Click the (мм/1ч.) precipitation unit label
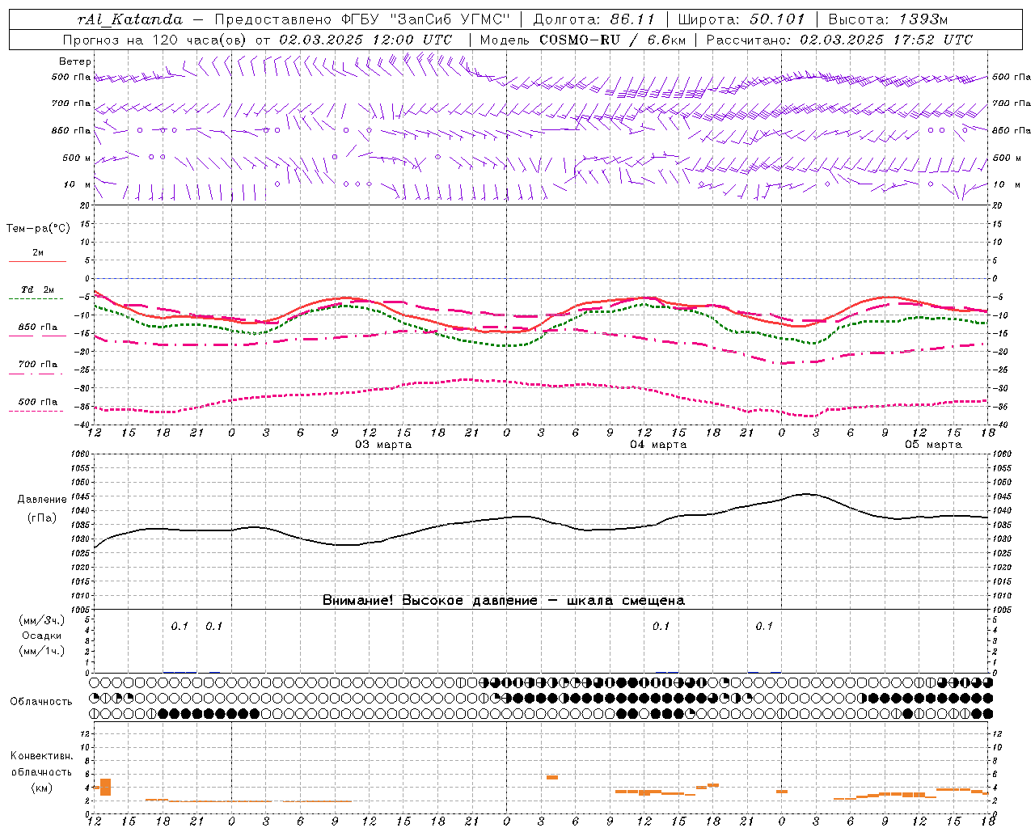 click(42, 651)
